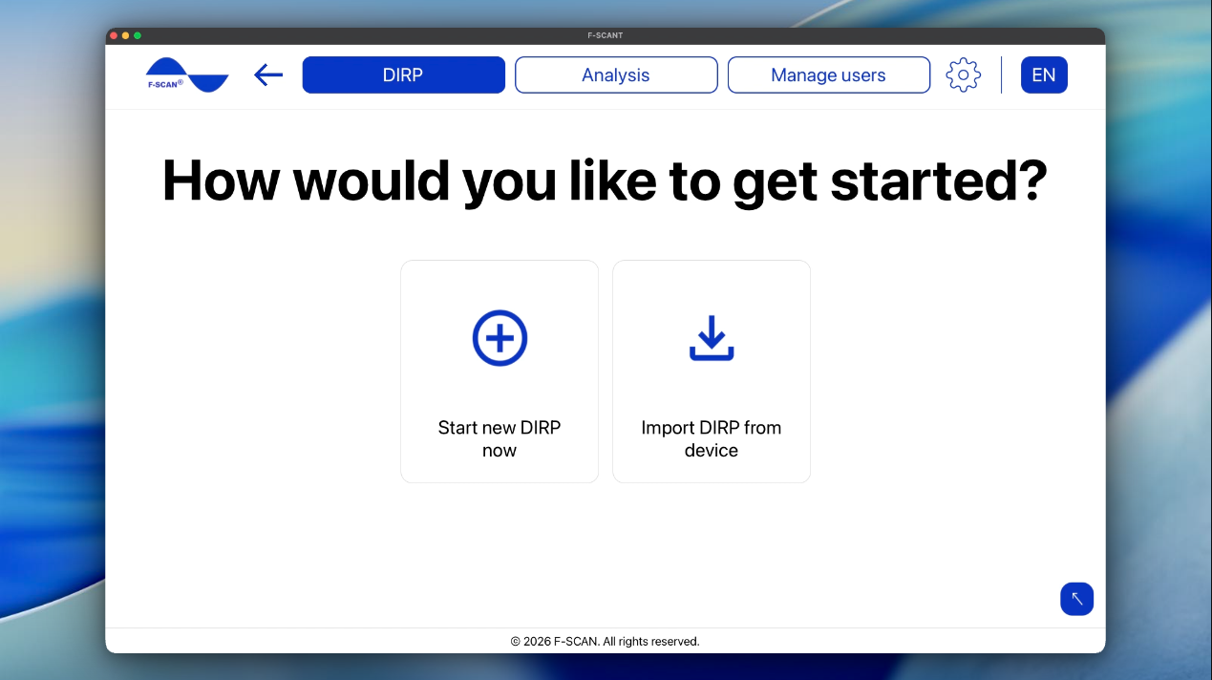
Task: Click the F-SCANT window title
Action: click(606, 35)
